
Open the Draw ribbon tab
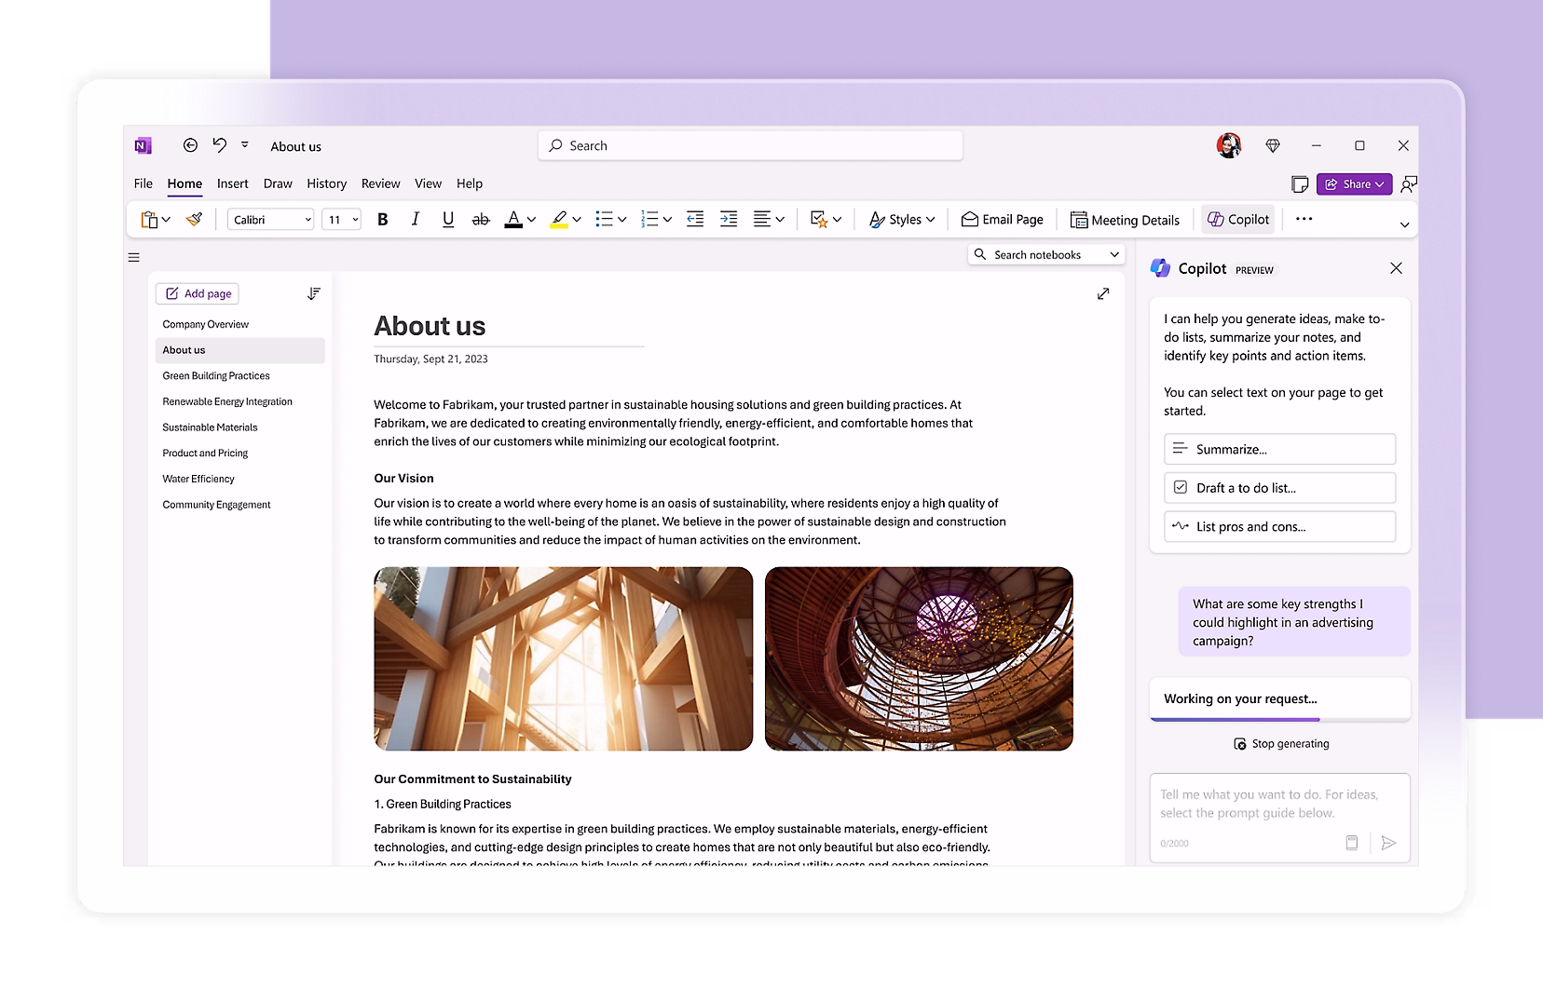click(x=278, y=183)
